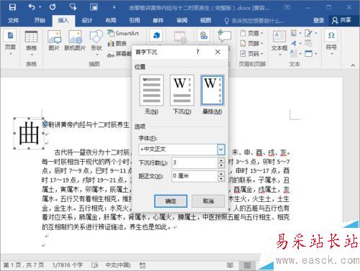Increase 距正文 distance with up spinner
The height and width of the screenshot is (271, 360).
click(221, 174)
